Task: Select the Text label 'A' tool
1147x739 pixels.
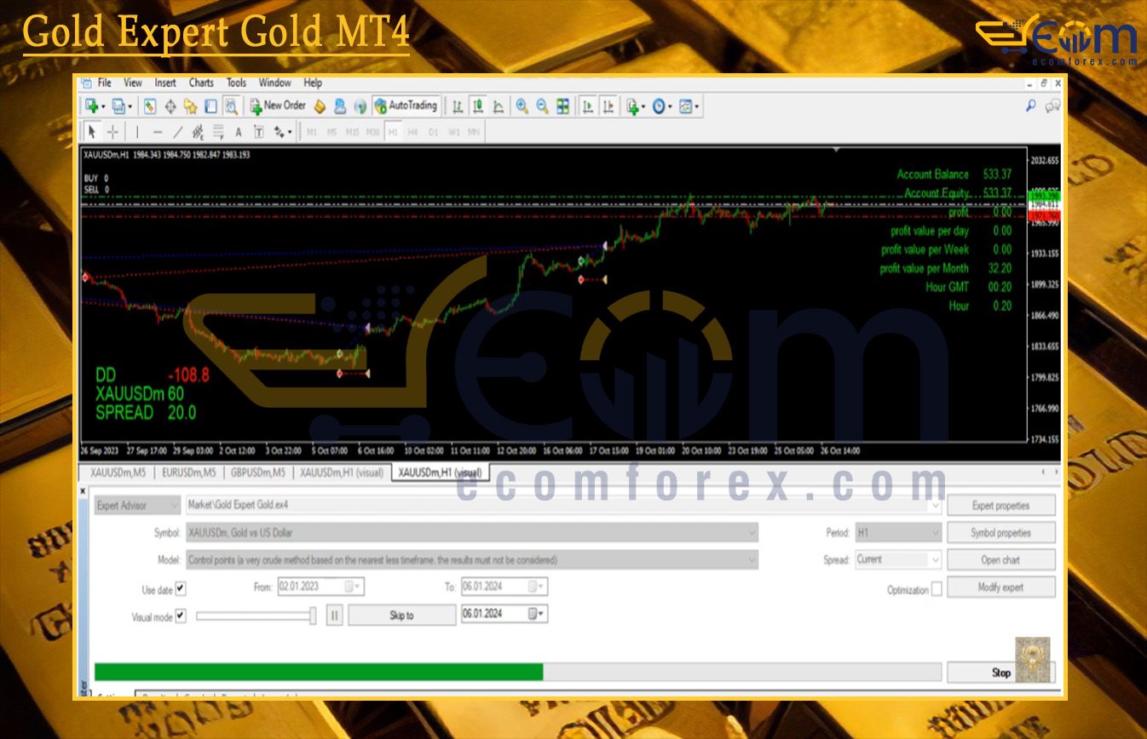Action: coord(238,132)
